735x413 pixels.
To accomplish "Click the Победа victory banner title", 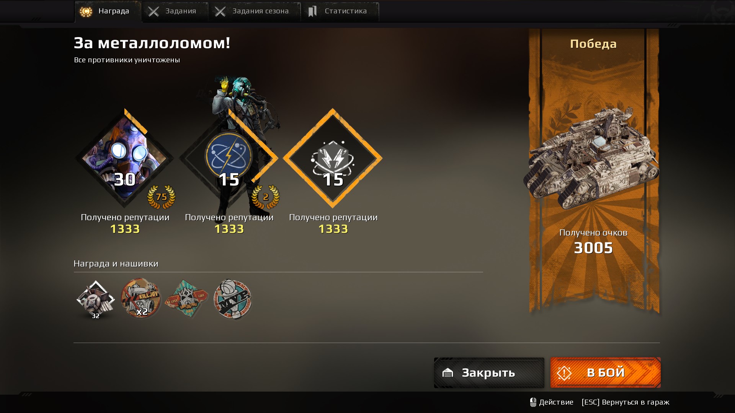I will coord(593,44).
